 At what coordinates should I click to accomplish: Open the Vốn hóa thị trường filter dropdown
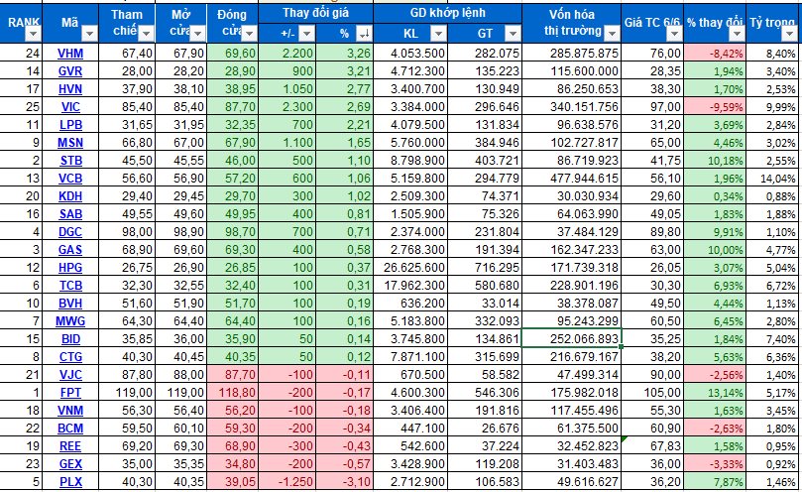612,34
